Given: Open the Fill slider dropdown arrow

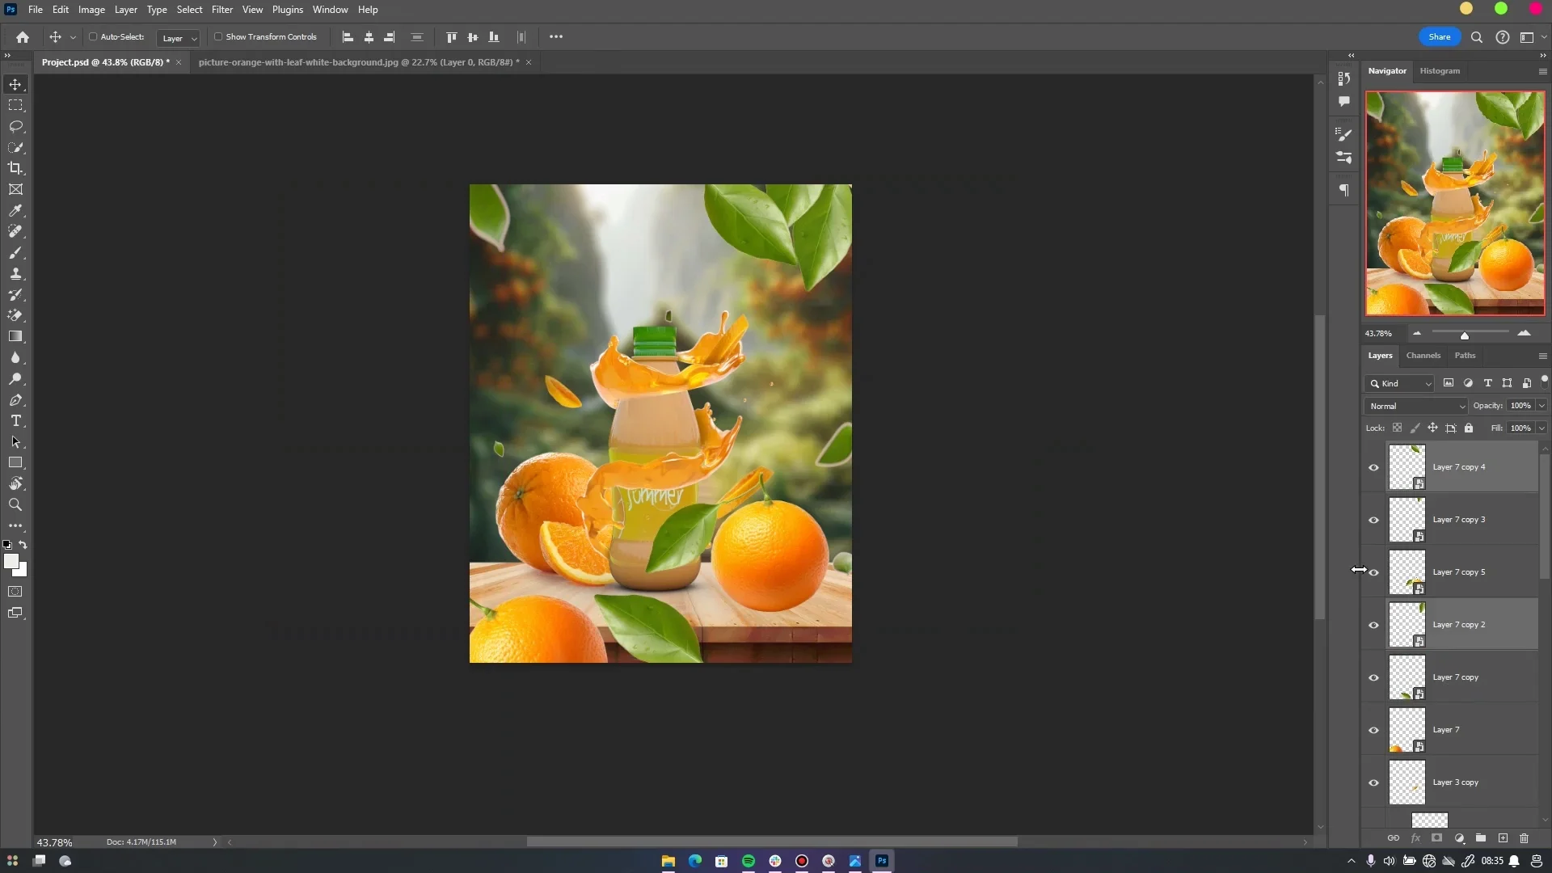Looking at the screenshot, I should (x=1541, y=428).
